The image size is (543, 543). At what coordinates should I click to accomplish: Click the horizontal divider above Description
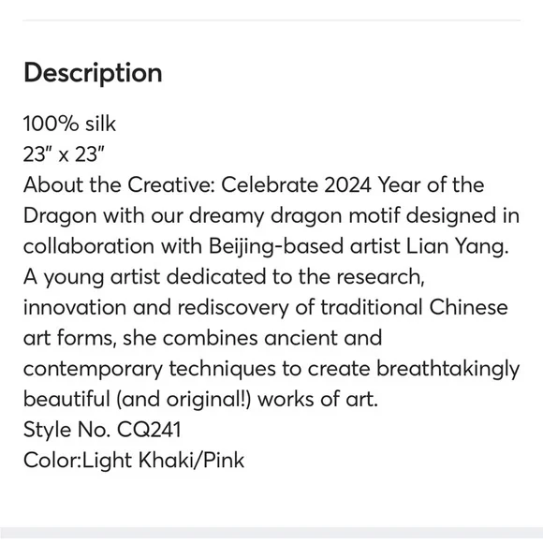point(271,21)
